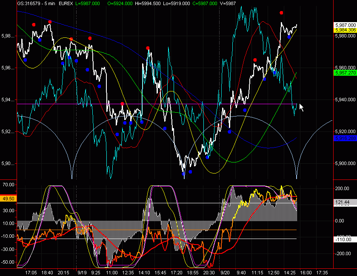Click the close value C=5987.000
Image resolution: width=357 pixels, height=276 pixels.
tap(205, 3)
